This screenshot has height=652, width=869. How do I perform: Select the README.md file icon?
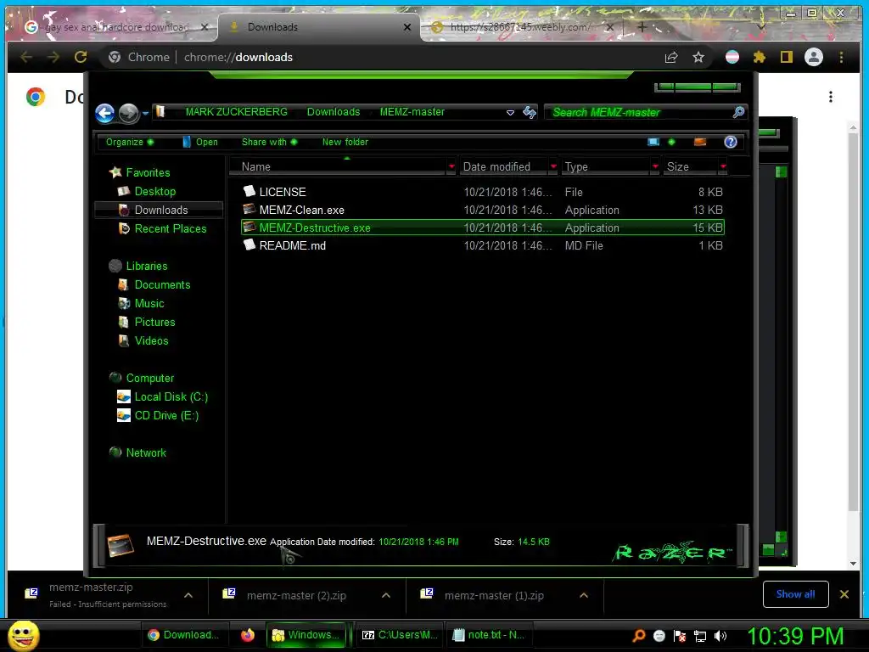(x=249, y=245)
